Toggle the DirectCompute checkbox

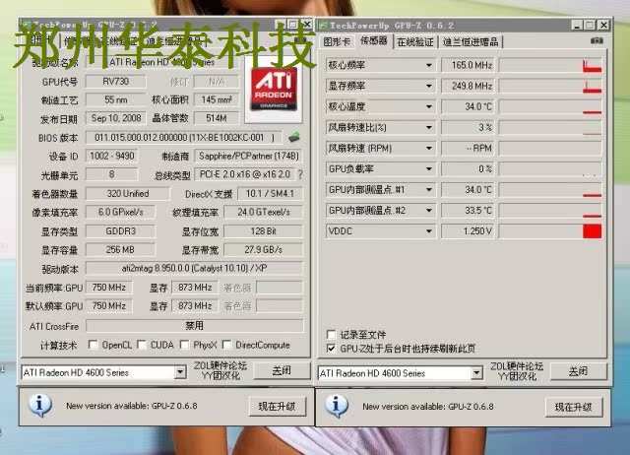[227, 345]
